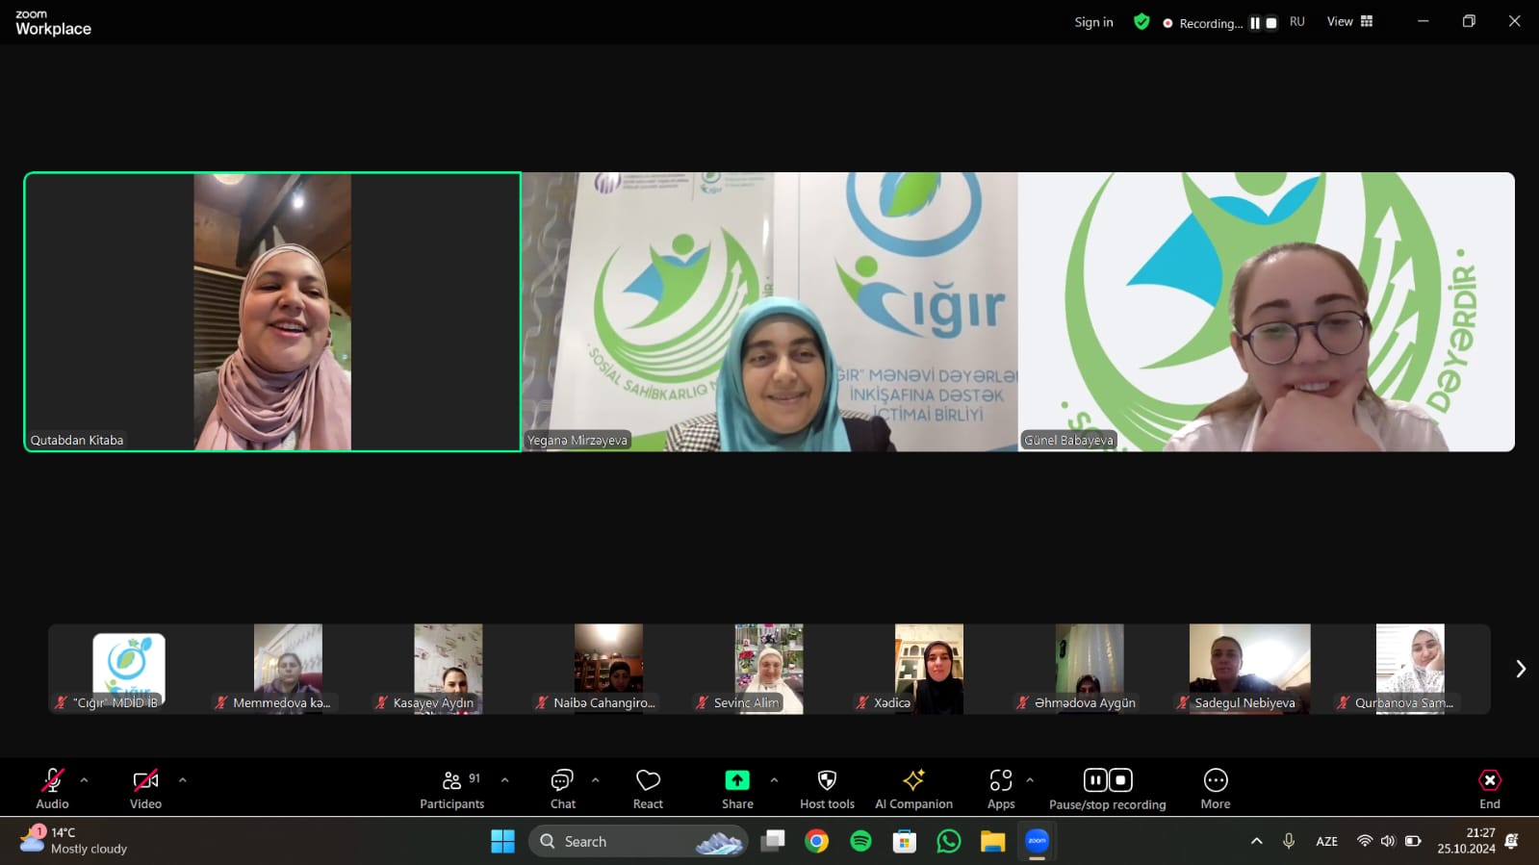Click Zoom icon in taskbar
Screen dimensions: 1539x865
tap(1037, 841)
